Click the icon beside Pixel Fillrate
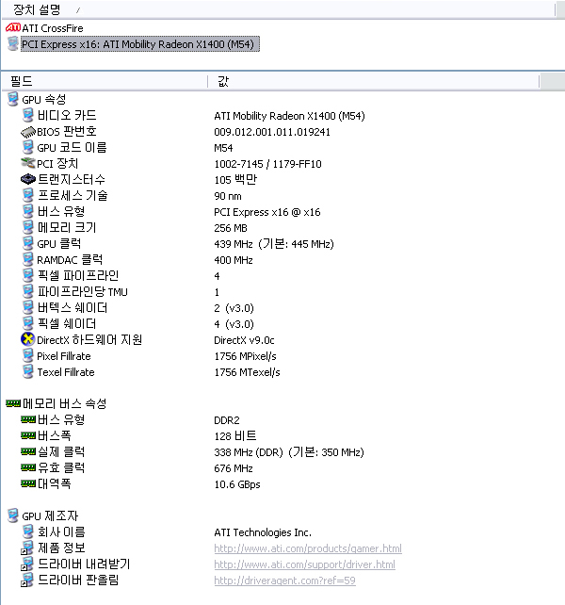The width and height of the screenshot is (565, 605). (27, 355)
